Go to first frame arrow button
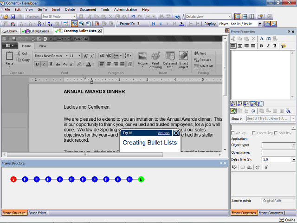 [154, 24]
